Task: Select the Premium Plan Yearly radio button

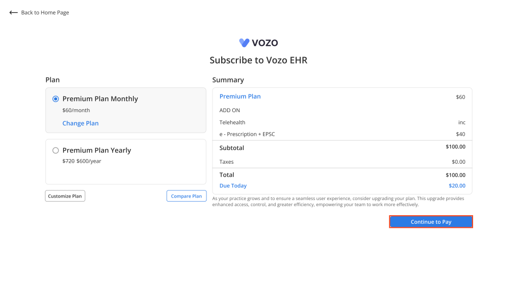Action: point(56,151)
